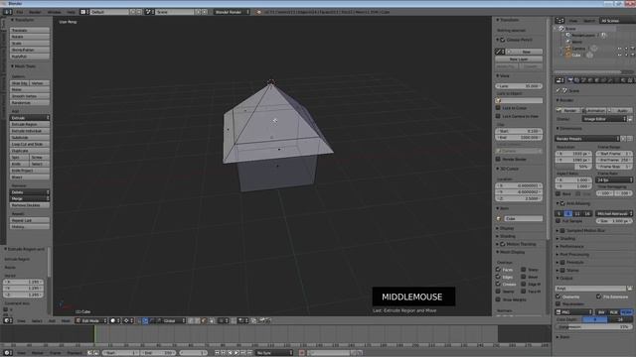Open the Blender Render engine dropdown
Screen dimensions: 636x357
[x=232, y=12]
